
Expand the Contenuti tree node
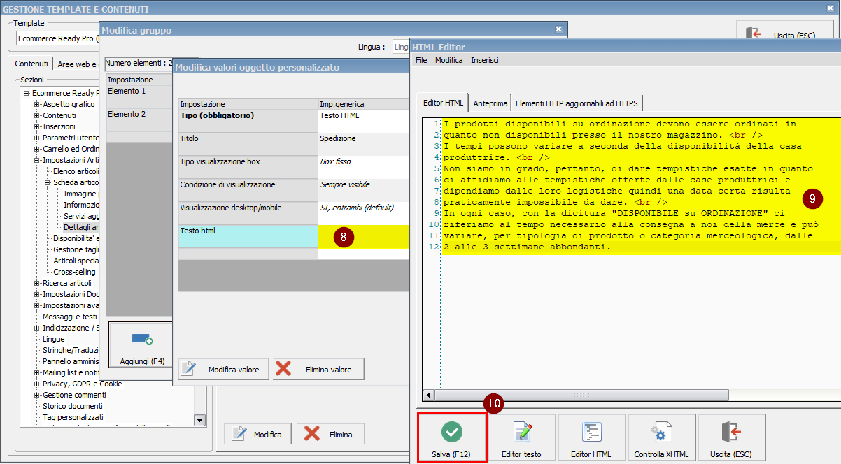[x=36, y=115]
